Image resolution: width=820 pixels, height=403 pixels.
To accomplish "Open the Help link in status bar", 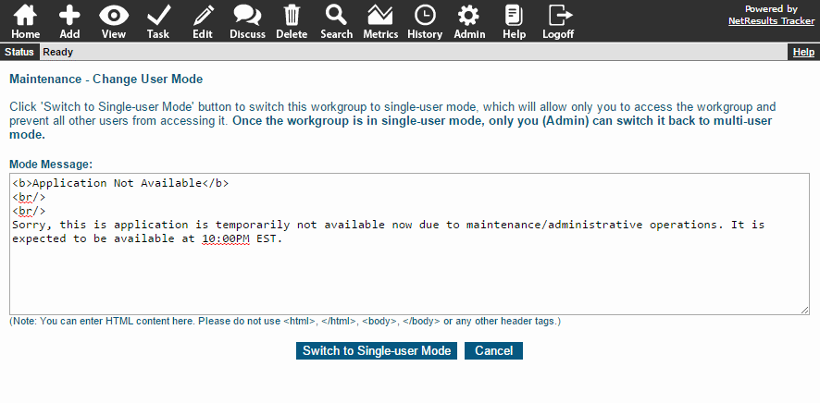I will (x=803, y=52).
